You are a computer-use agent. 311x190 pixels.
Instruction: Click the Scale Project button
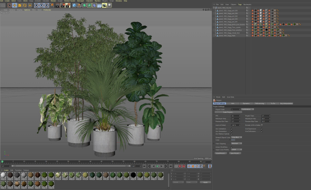coord(228,112)
